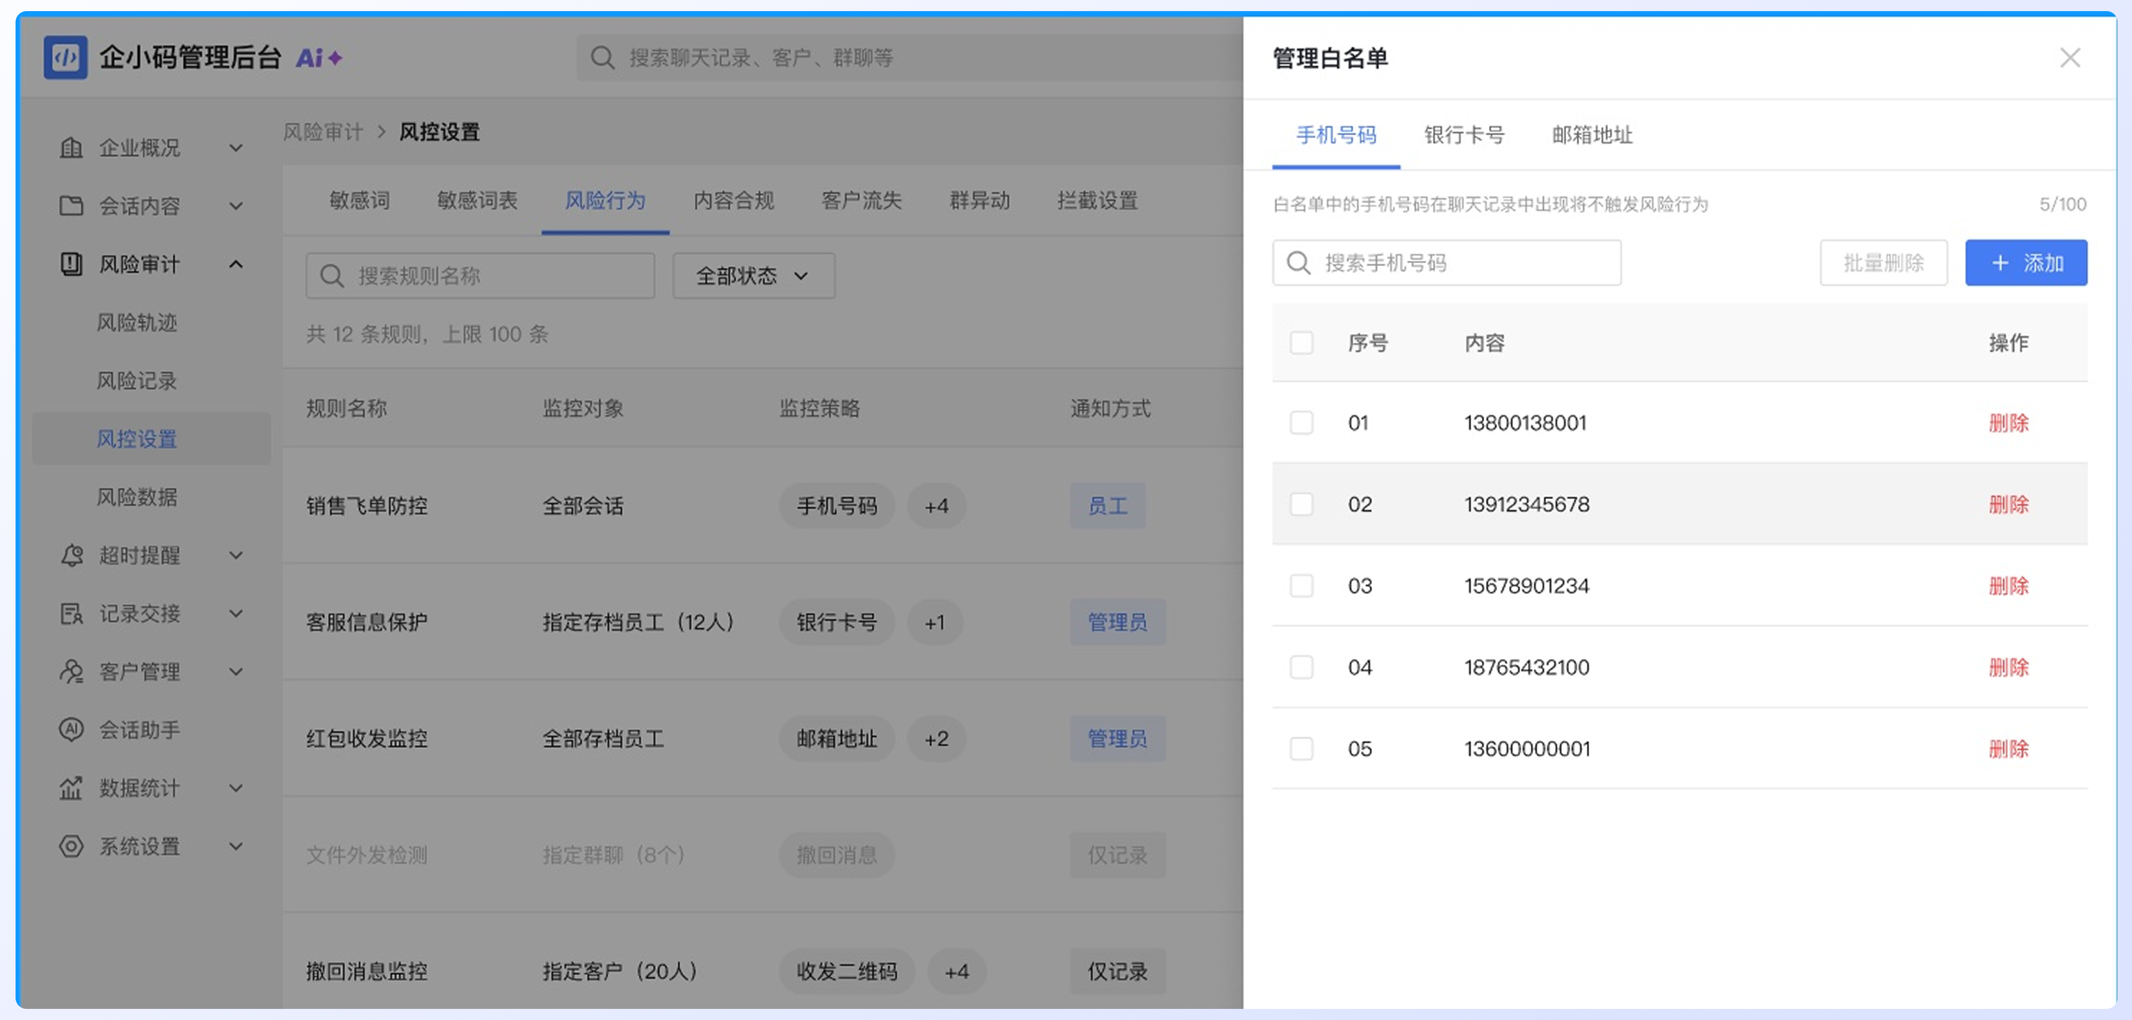
Task: Click the global search magnifier icon
Action: (602, 58)
